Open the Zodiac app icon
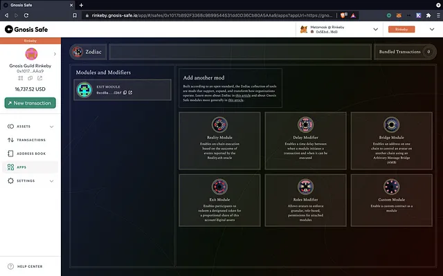 coord(78,52)
